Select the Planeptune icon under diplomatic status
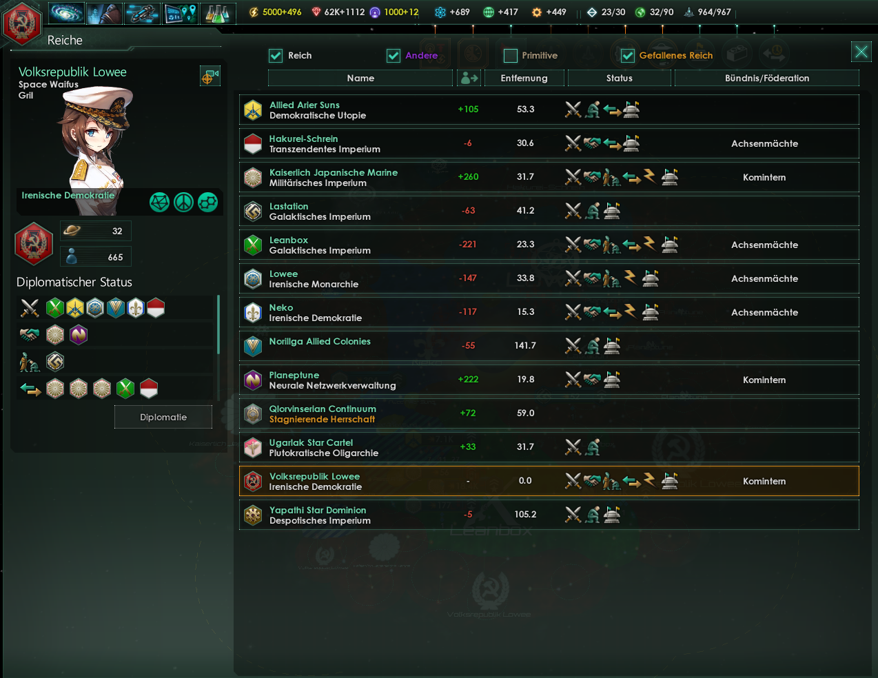 [x=79, y=335]
